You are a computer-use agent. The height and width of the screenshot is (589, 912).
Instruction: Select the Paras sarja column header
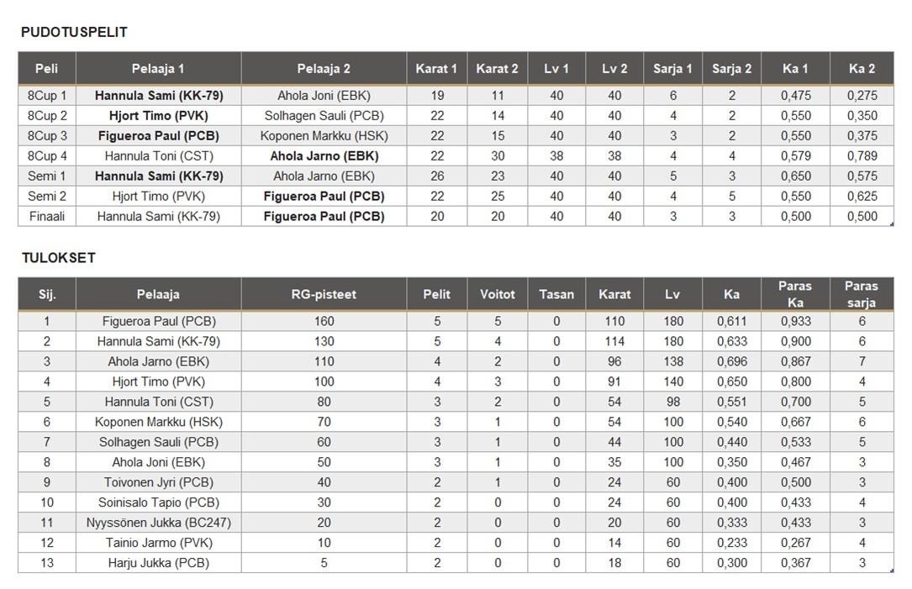(x=862, y=294)
